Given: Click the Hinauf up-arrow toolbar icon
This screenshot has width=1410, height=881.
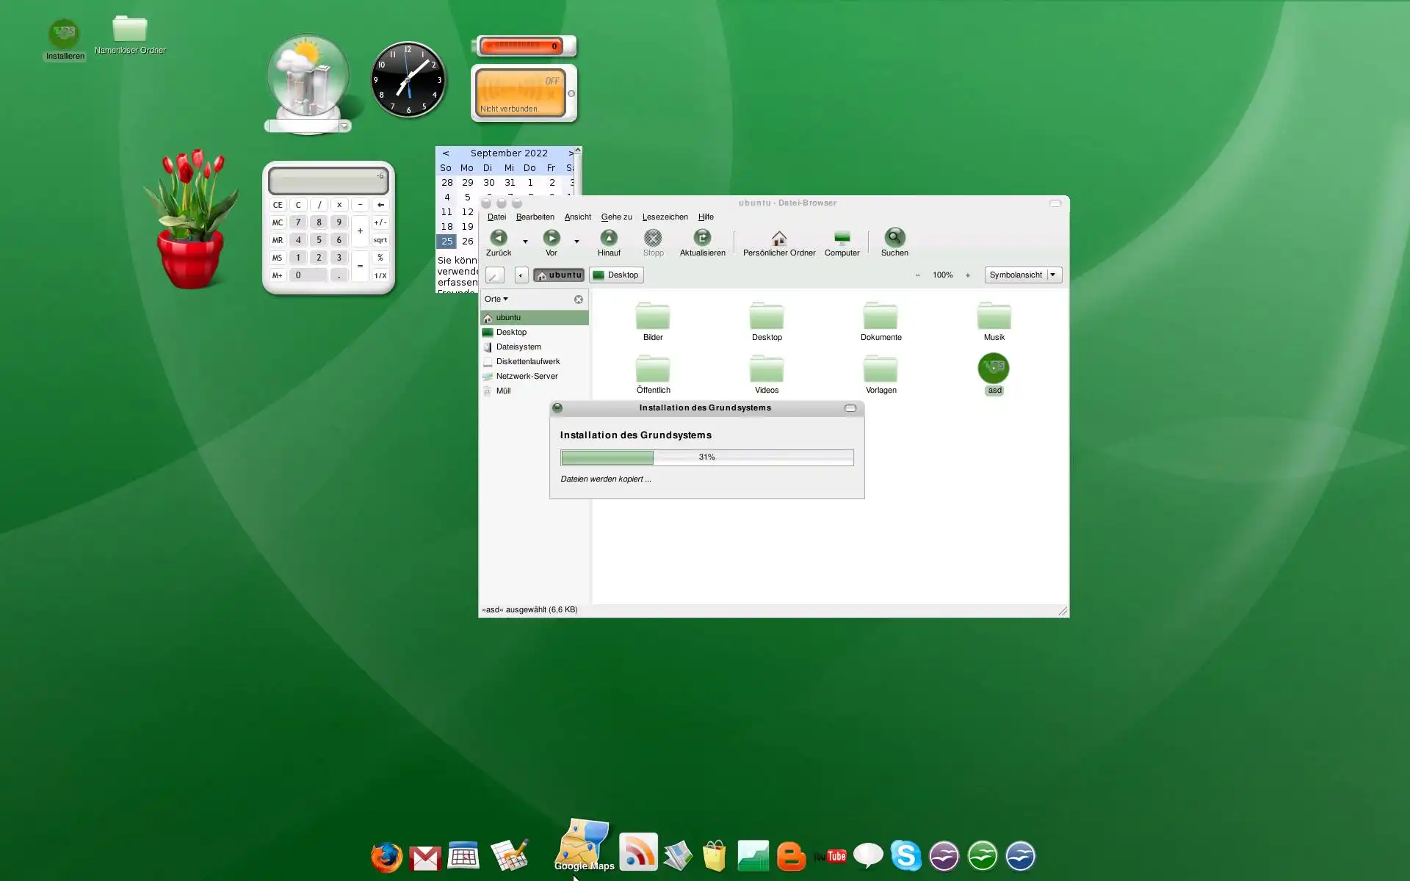Looking at the screenshot, I should pos(609,238).
